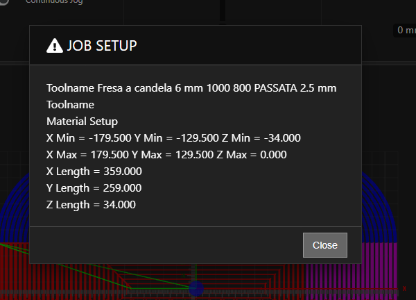Viewport: 416px width, 300px height.
Task: Select the Fresa a candela 6 mm toolname line
Action: [191, 88]
